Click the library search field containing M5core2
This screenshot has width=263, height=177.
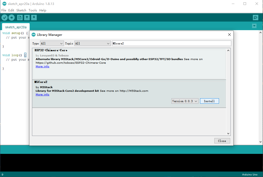click(172, 43)
